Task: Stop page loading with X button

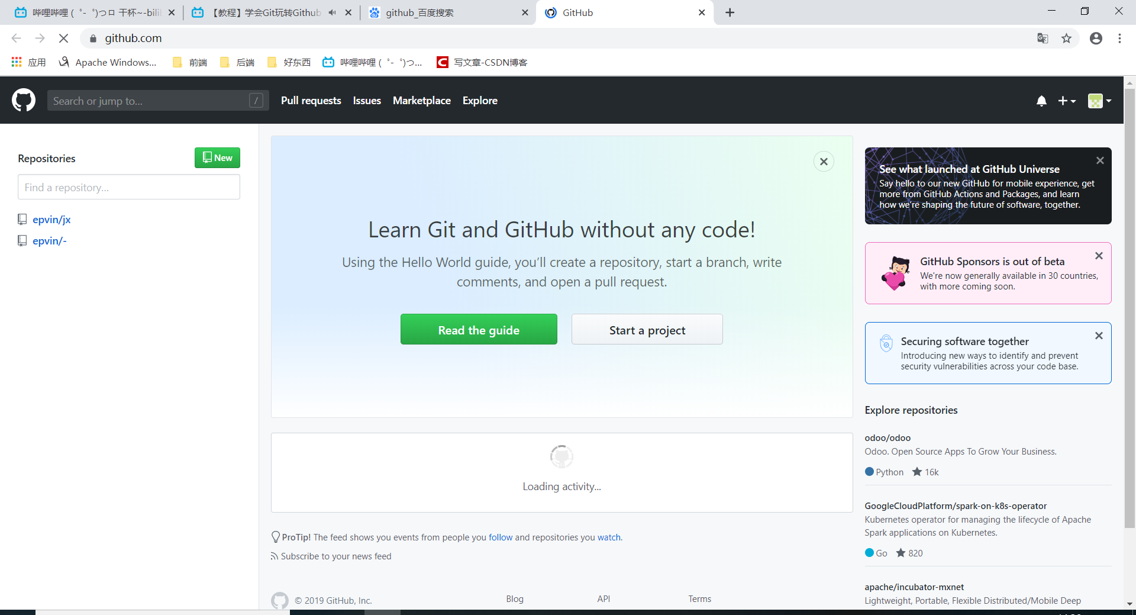Action: (x=63, y=38)
